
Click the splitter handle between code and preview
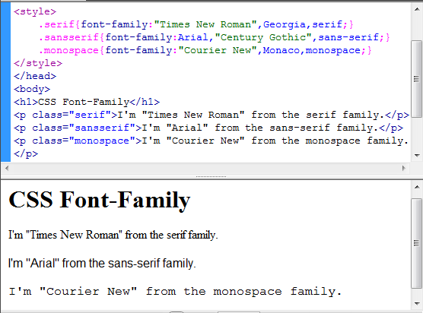tap(211, 177)
